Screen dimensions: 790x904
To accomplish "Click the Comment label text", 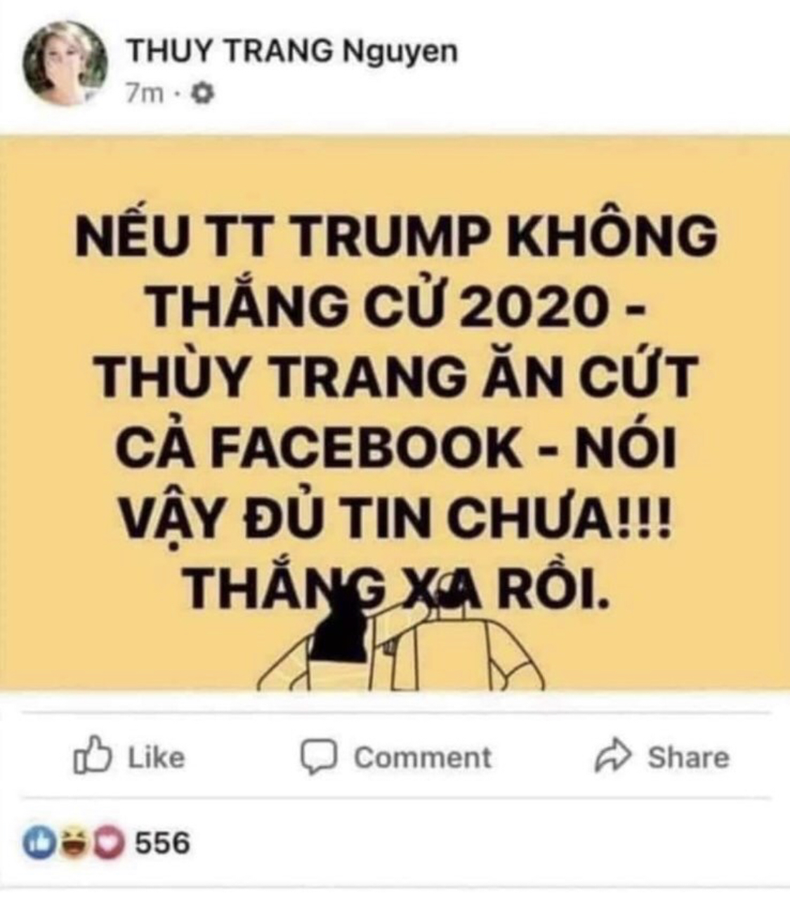I will click(x=422, y=758).
